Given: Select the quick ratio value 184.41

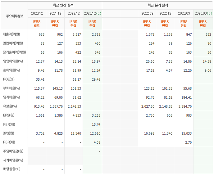Looking at the screenshot, I should click(x=187, y=97).
